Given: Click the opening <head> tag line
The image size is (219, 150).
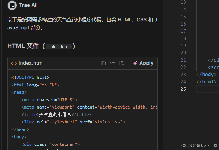Looking at the screenshot, I should coord(19,92).
